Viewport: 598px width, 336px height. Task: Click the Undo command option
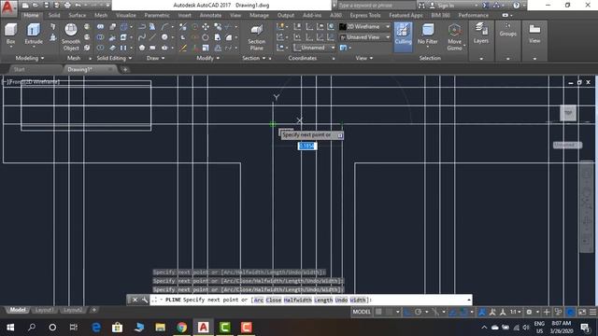tap(341, 300)
